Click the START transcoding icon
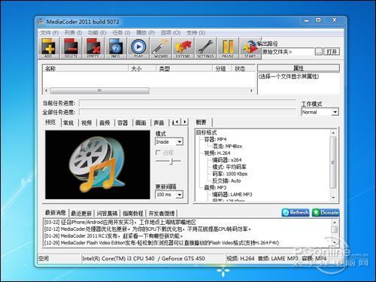 click(250, 48)
